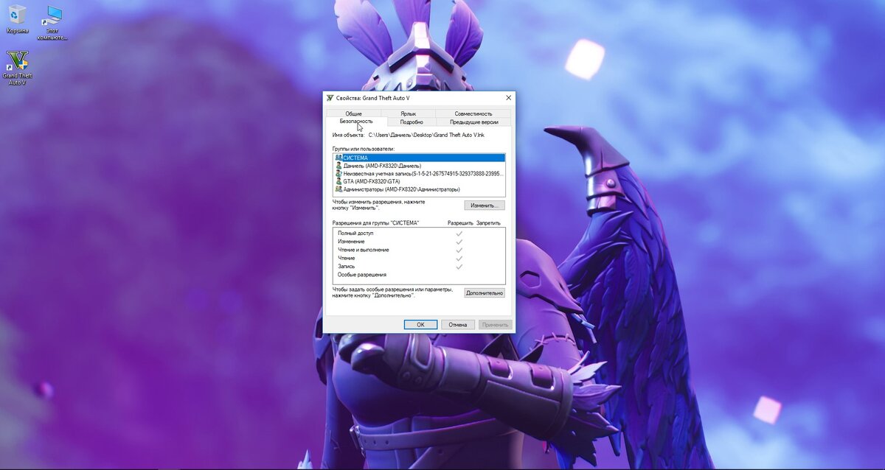
Task: Click the Отмена button
Action: [458, 324]
